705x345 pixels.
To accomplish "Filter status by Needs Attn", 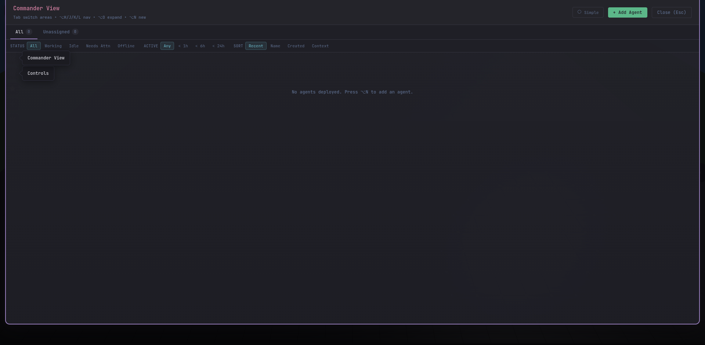I will click(98, 46).
